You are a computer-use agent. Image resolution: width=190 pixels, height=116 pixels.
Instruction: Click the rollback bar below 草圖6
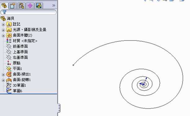29,94
